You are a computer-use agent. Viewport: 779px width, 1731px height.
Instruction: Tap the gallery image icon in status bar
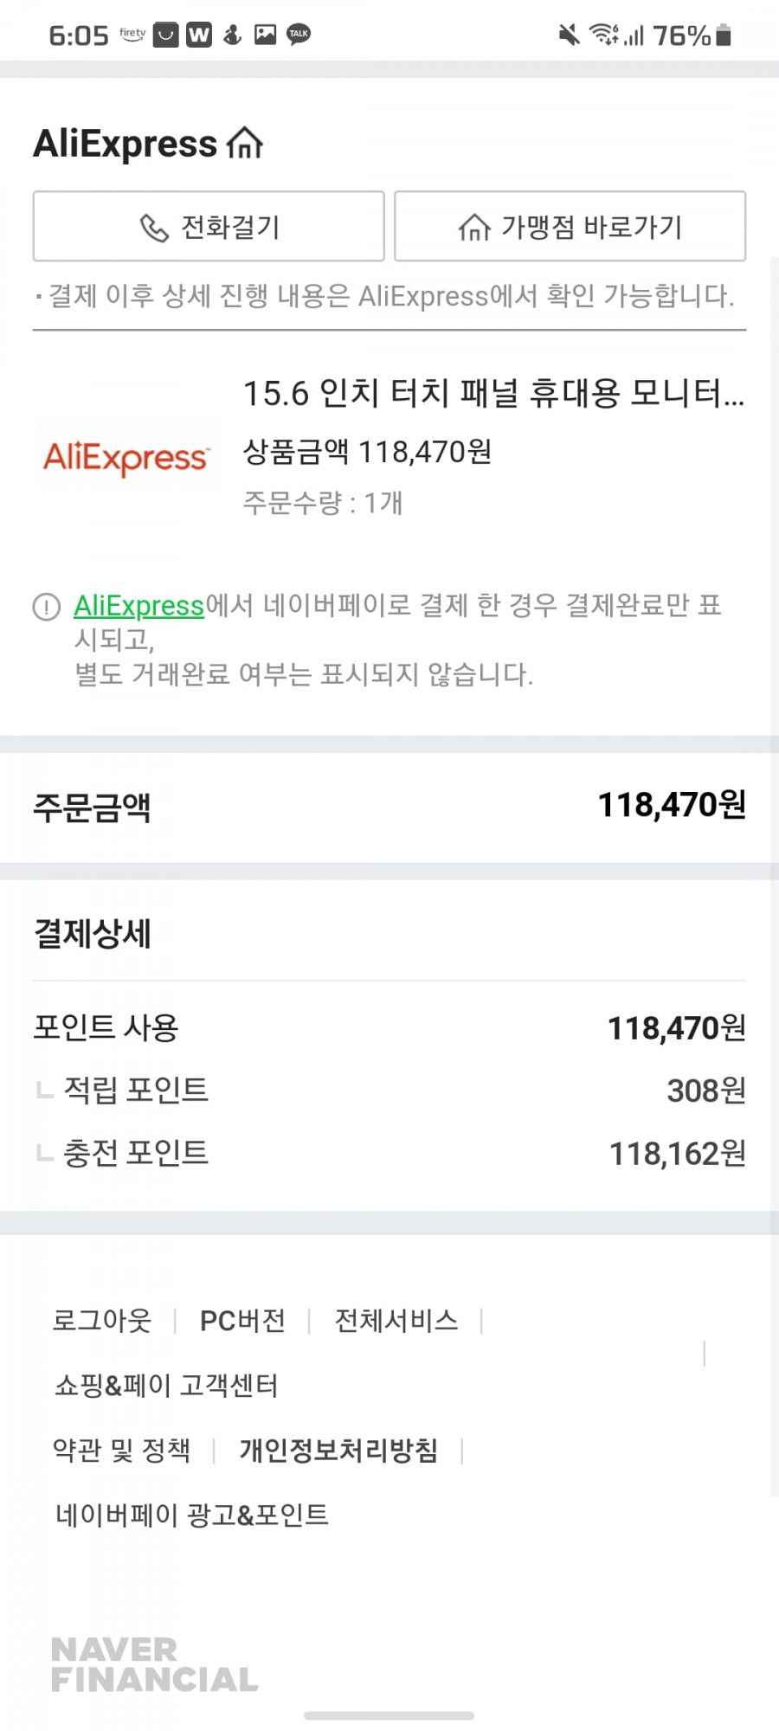pyautogui.click(x=265, y=35)
